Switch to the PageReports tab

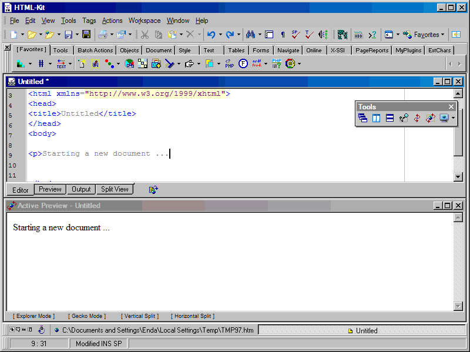[372, 51]
